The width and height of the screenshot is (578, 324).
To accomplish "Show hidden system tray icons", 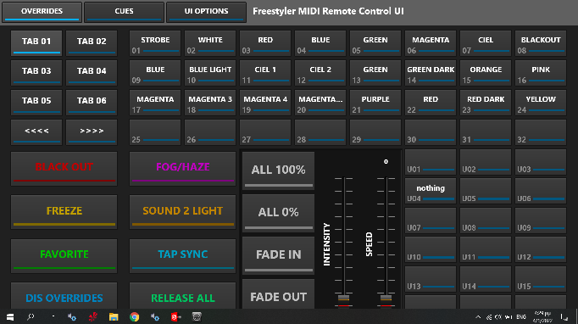I will [478, 317].
